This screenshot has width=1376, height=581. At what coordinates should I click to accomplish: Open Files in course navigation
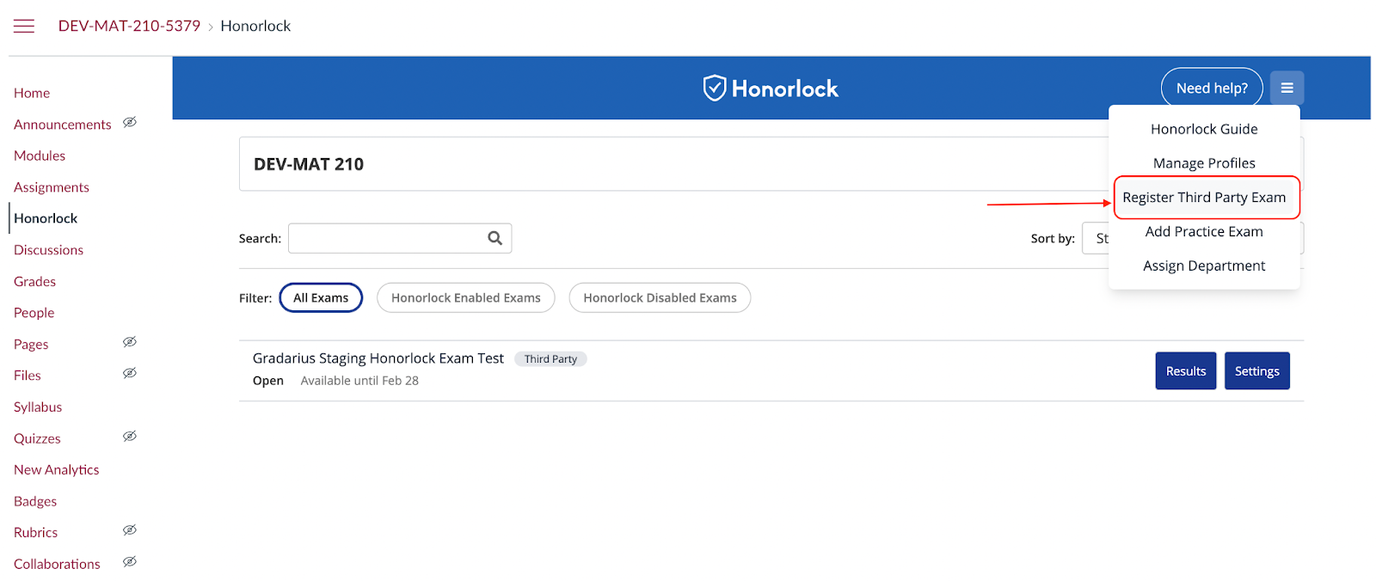28,376
